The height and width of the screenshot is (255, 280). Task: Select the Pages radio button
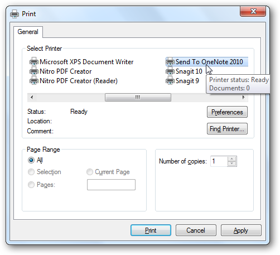tap(31, 185)
